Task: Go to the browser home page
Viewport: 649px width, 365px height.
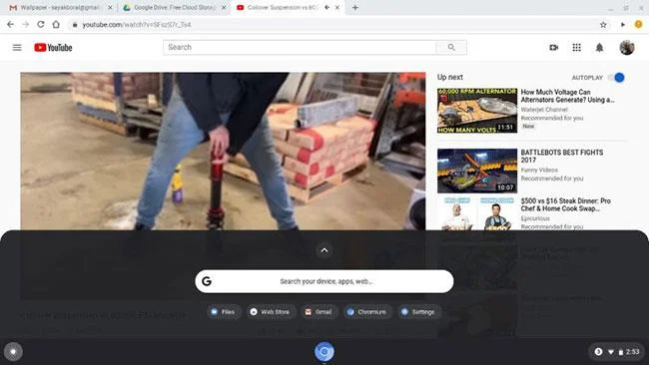Action: point(56,25)
